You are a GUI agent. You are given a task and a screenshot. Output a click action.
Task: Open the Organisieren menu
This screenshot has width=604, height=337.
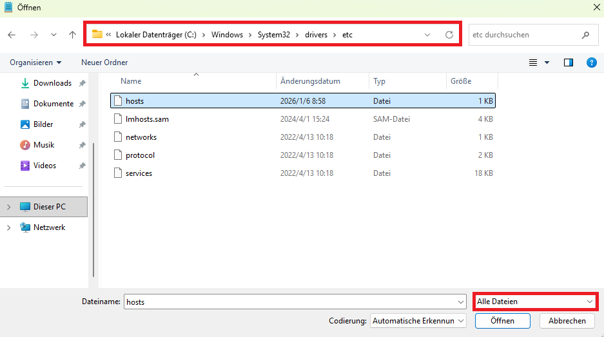tap(35, 63)
